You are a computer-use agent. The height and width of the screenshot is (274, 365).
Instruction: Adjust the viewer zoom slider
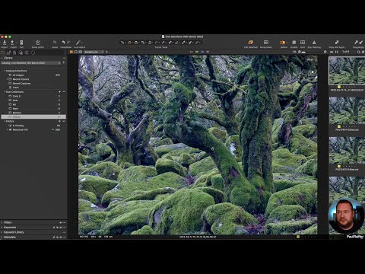(303, 52)
